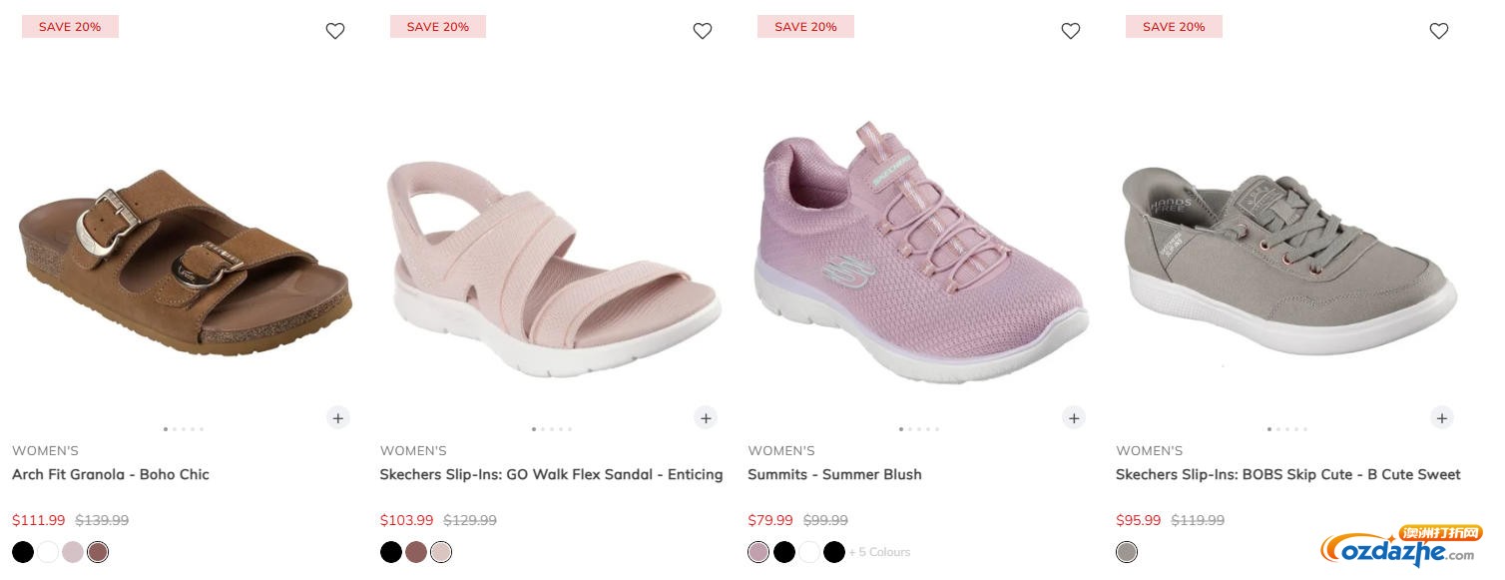Choose brown swatch for GO Walk Flex Sandal
This screenshot has width=1505, height=580.
pyautogui.click(x=416, y=552)
